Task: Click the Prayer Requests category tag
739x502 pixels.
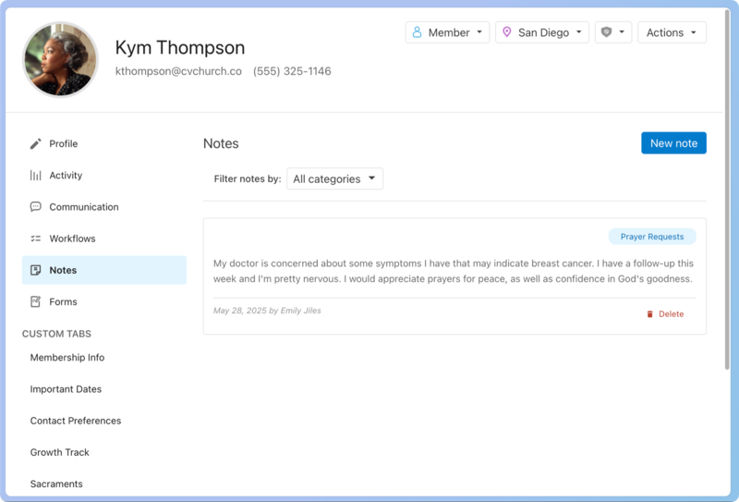Action: click(x=652, y=237)
